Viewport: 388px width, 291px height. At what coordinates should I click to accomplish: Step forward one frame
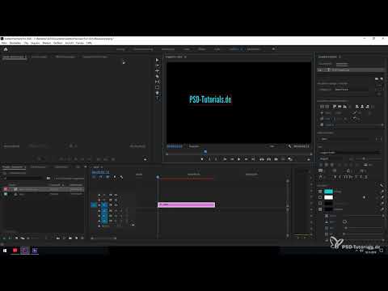246,159
